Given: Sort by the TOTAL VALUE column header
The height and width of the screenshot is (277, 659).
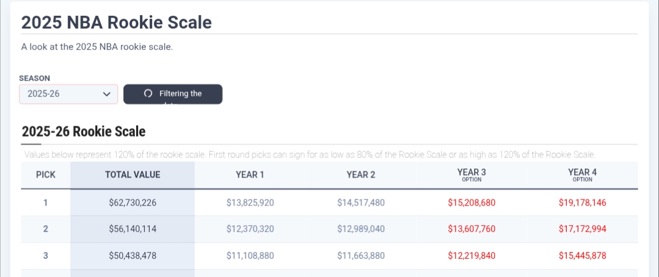Looking at the screenshot, I should 133,175.
